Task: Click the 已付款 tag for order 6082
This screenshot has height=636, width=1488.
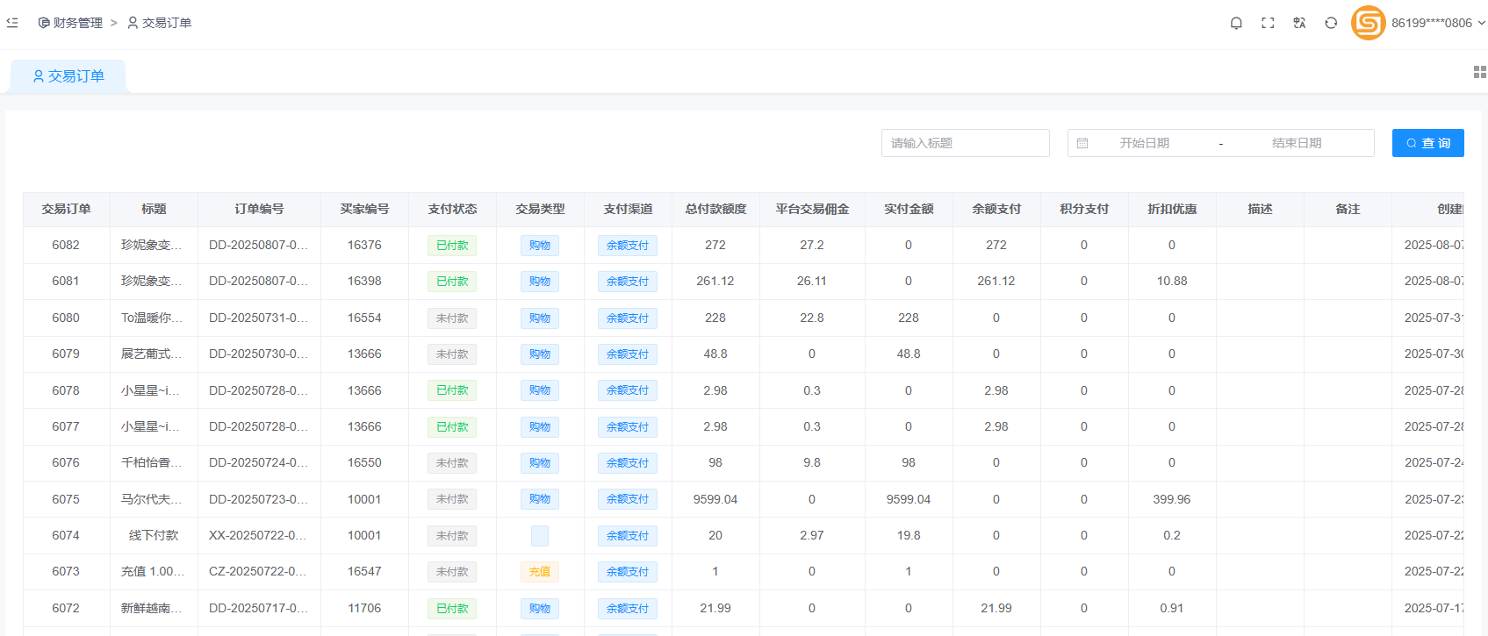Action: point(452,246)
